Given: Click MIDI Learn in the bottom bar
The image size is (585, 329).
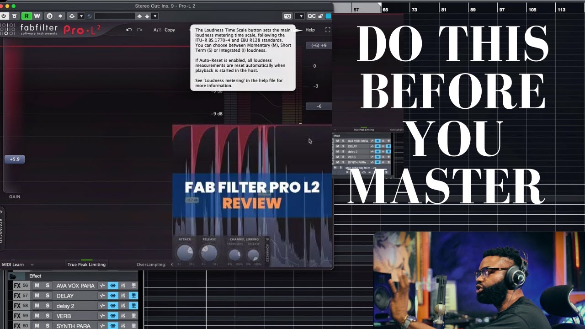Looking at the screenshot, I should click(x=13, y=265).
